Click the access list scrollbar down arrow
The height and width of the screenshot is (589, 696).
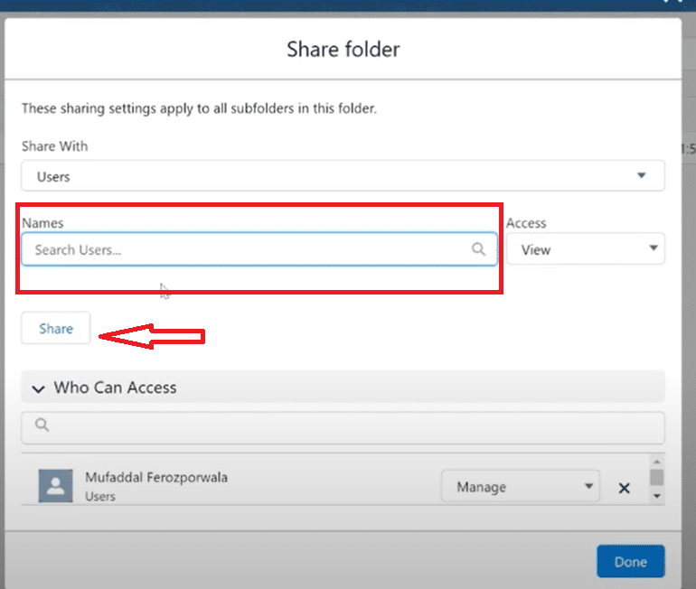coord(657,496)
